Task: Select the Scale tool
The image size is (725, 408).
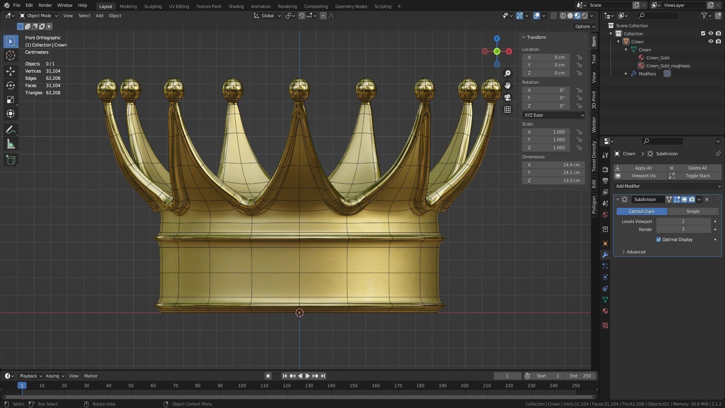Action: coord(10,99)
